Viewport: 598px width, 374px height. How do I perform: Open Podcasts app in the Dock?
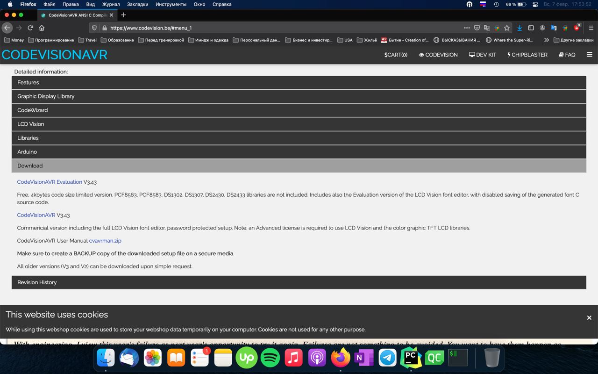[317, 358]
